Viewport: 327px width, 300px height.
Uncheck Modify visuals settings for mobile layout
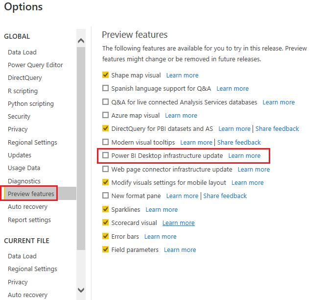point(106,182)
